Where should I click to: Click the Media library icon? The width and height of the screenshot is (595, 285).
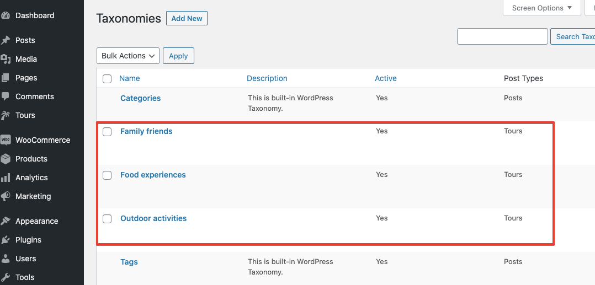[x=6, y=59]
